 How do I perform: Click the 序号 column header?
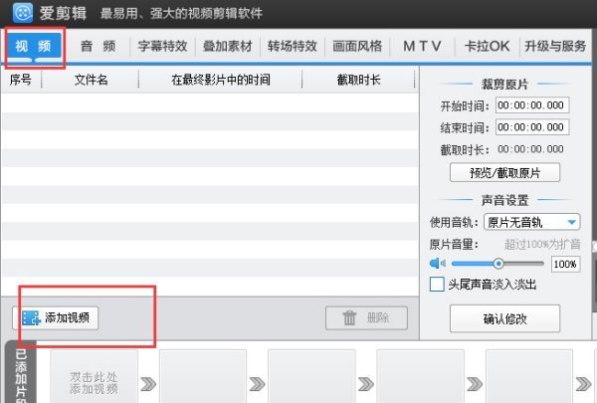(x=21, y=80)
